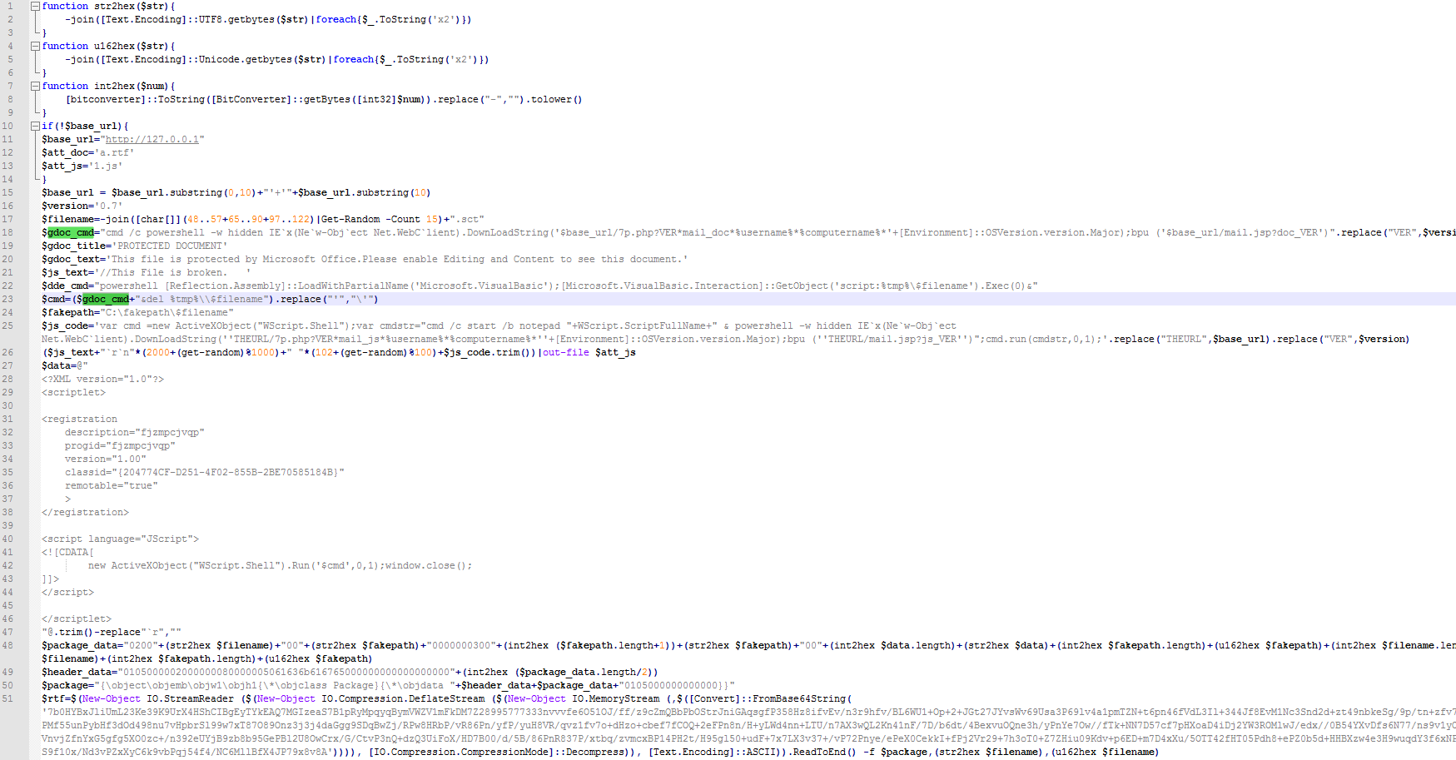
Task: Select line number 18 in the margin
Action: [x=7, y=232]
